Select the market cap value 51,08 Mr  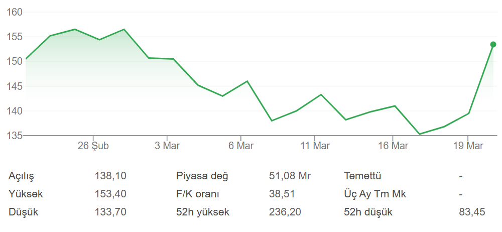pos(290,176)
